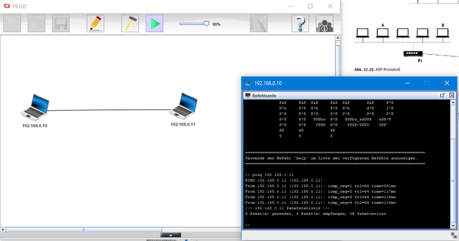Click the new project blank page icon
The width and height of the screenshot is (459, 241).
pyautogui.click(x=12, y=23)
